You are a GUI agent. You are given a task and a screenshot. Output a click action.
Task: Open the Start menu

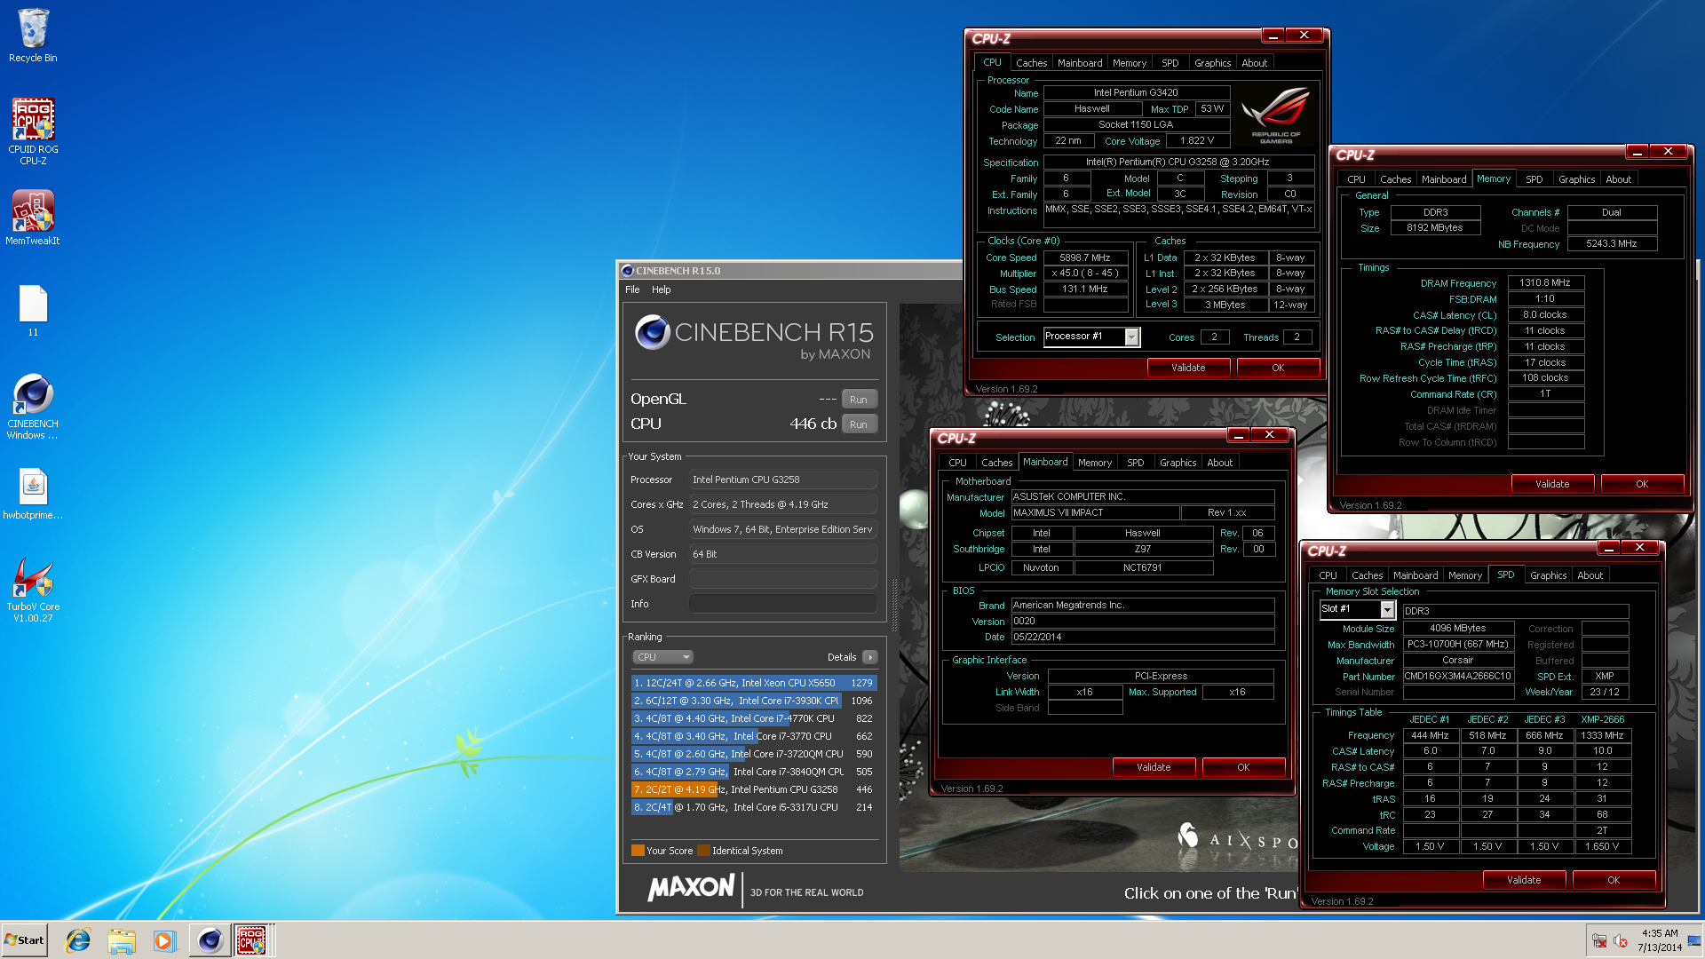(x=24, y=940)
